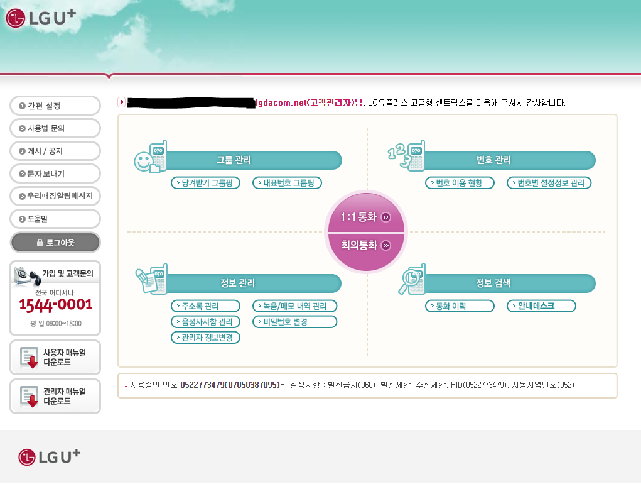The height and width of the screenshot is (484, 641).
Task: Open 번호 이용 현황
Action: pyautogui.click(x=460, y=183)
